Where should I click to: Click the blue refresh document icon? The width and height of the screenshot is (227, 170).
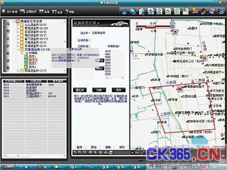pos(159,11)
